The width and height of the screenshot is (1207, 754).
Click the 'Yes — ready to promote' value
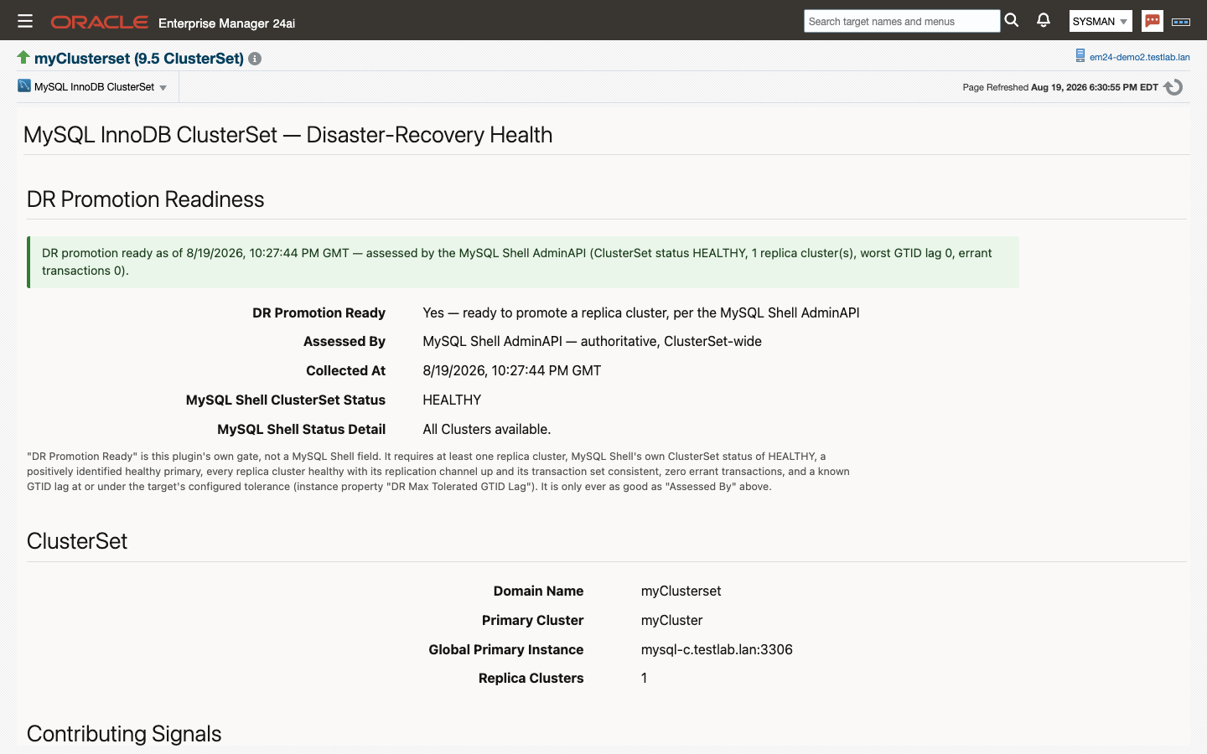click(641, 313)
